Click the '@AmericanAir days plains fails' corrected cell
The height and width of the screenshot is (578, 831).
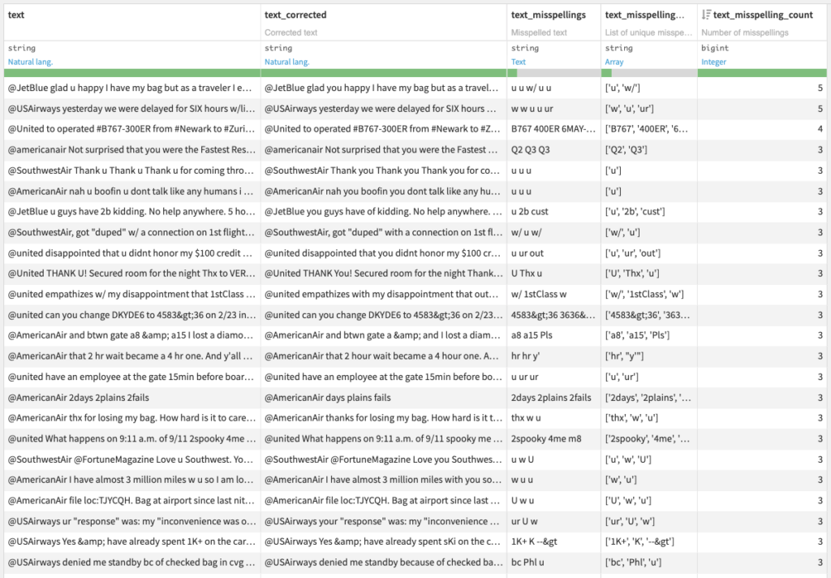coord(328,398)
